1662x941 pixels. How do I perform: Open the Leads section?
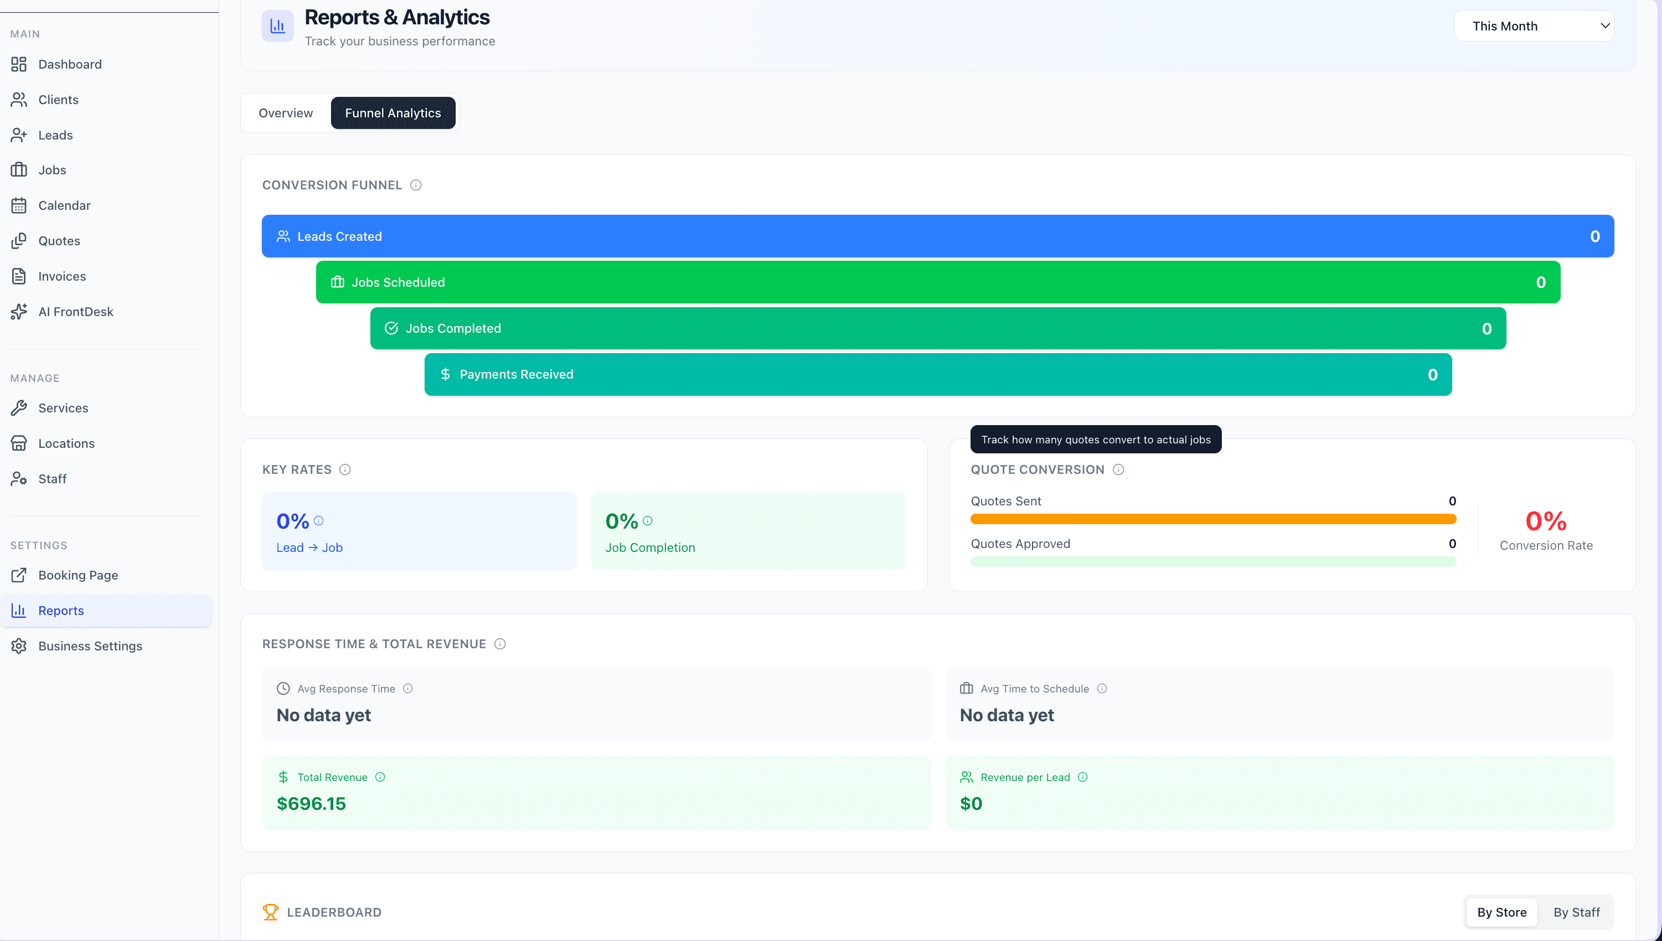point(56,135)
